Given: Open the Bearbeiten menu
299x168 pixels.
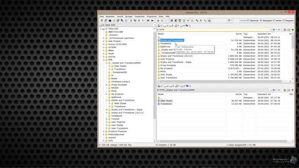Looking at the screenshot, I should [110, 17].
